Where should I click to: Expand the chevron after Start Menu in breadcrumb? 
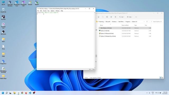124,22
